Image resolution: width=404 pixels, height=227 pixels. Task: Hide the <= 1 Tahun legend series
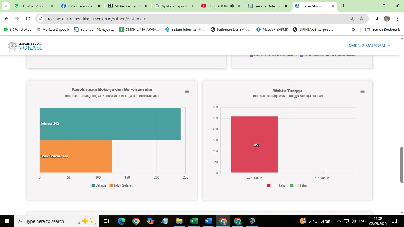277,185
